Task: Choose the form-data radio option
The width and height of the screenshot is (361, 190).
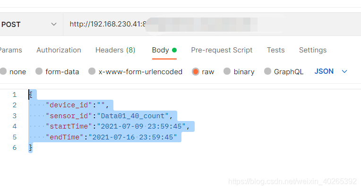Action: [x=39, y=71]
